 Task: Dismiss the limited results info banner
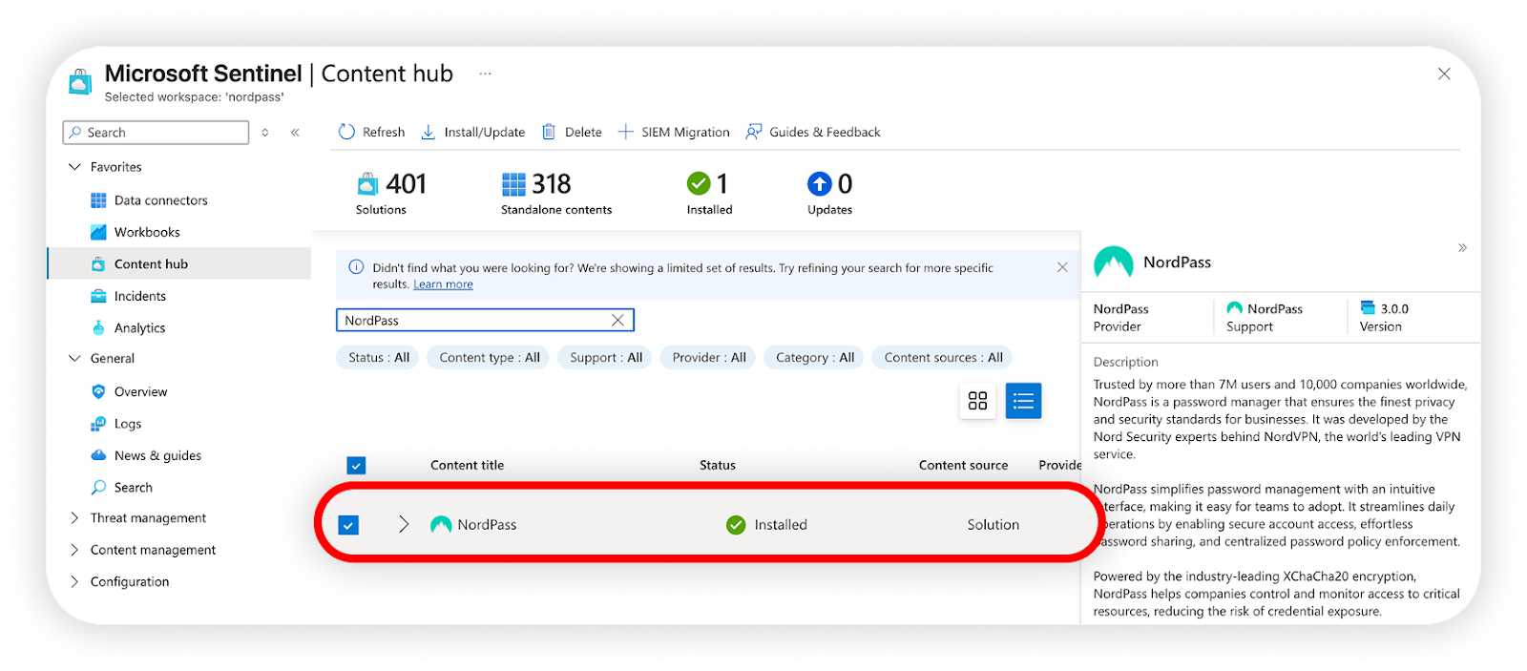[x=1062, y=267]
